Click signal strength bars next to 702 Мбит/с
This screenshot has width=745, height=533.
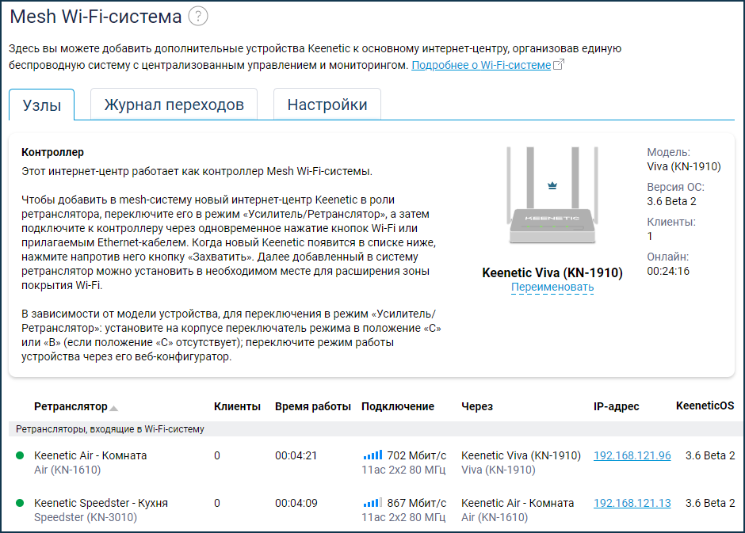tap(372, 455)
